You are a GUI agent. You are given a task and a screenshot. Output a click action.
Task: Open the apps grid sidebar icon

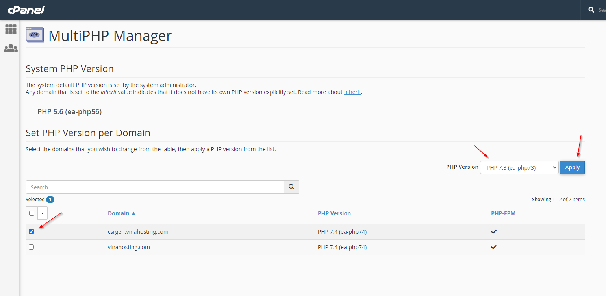click(x=11, y=29)
